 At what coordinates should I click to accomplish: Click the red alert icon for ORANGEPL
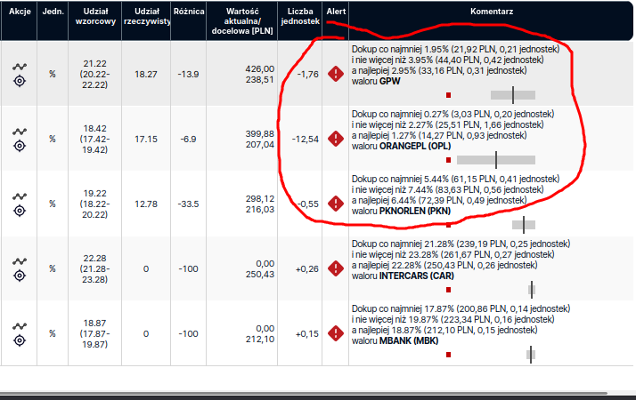(336, 139)
